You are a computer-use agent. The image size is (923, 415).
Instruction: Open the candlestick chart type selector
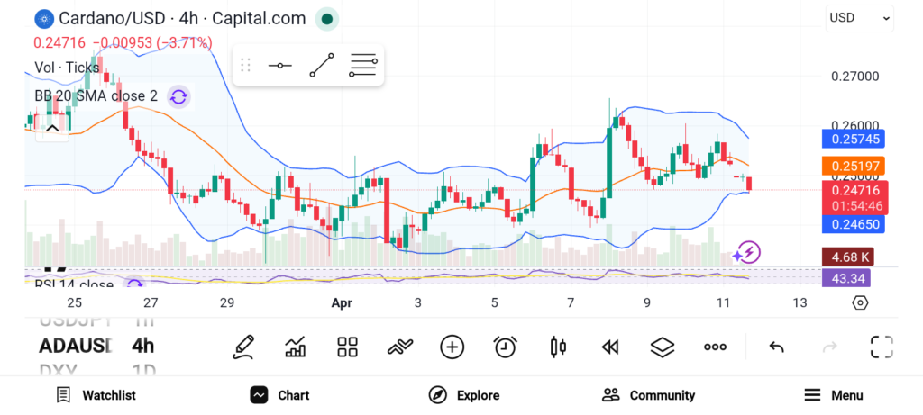(557, 347)
